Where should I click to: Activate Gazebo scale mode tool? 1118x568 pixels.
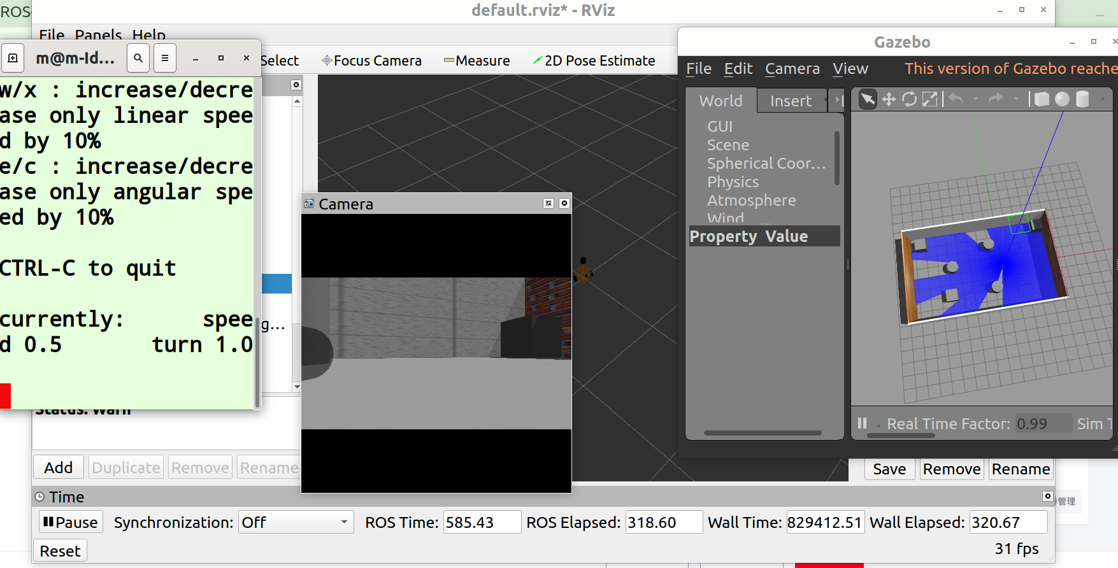tap(930, 99)
